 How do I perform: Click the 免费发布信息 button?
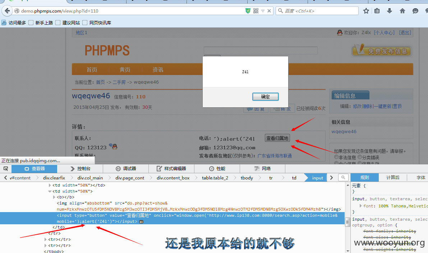(x=382, y=51)
